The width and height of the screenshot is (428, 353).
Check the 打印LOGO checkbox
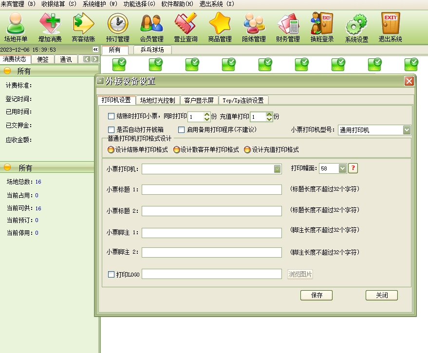(112, 274)
